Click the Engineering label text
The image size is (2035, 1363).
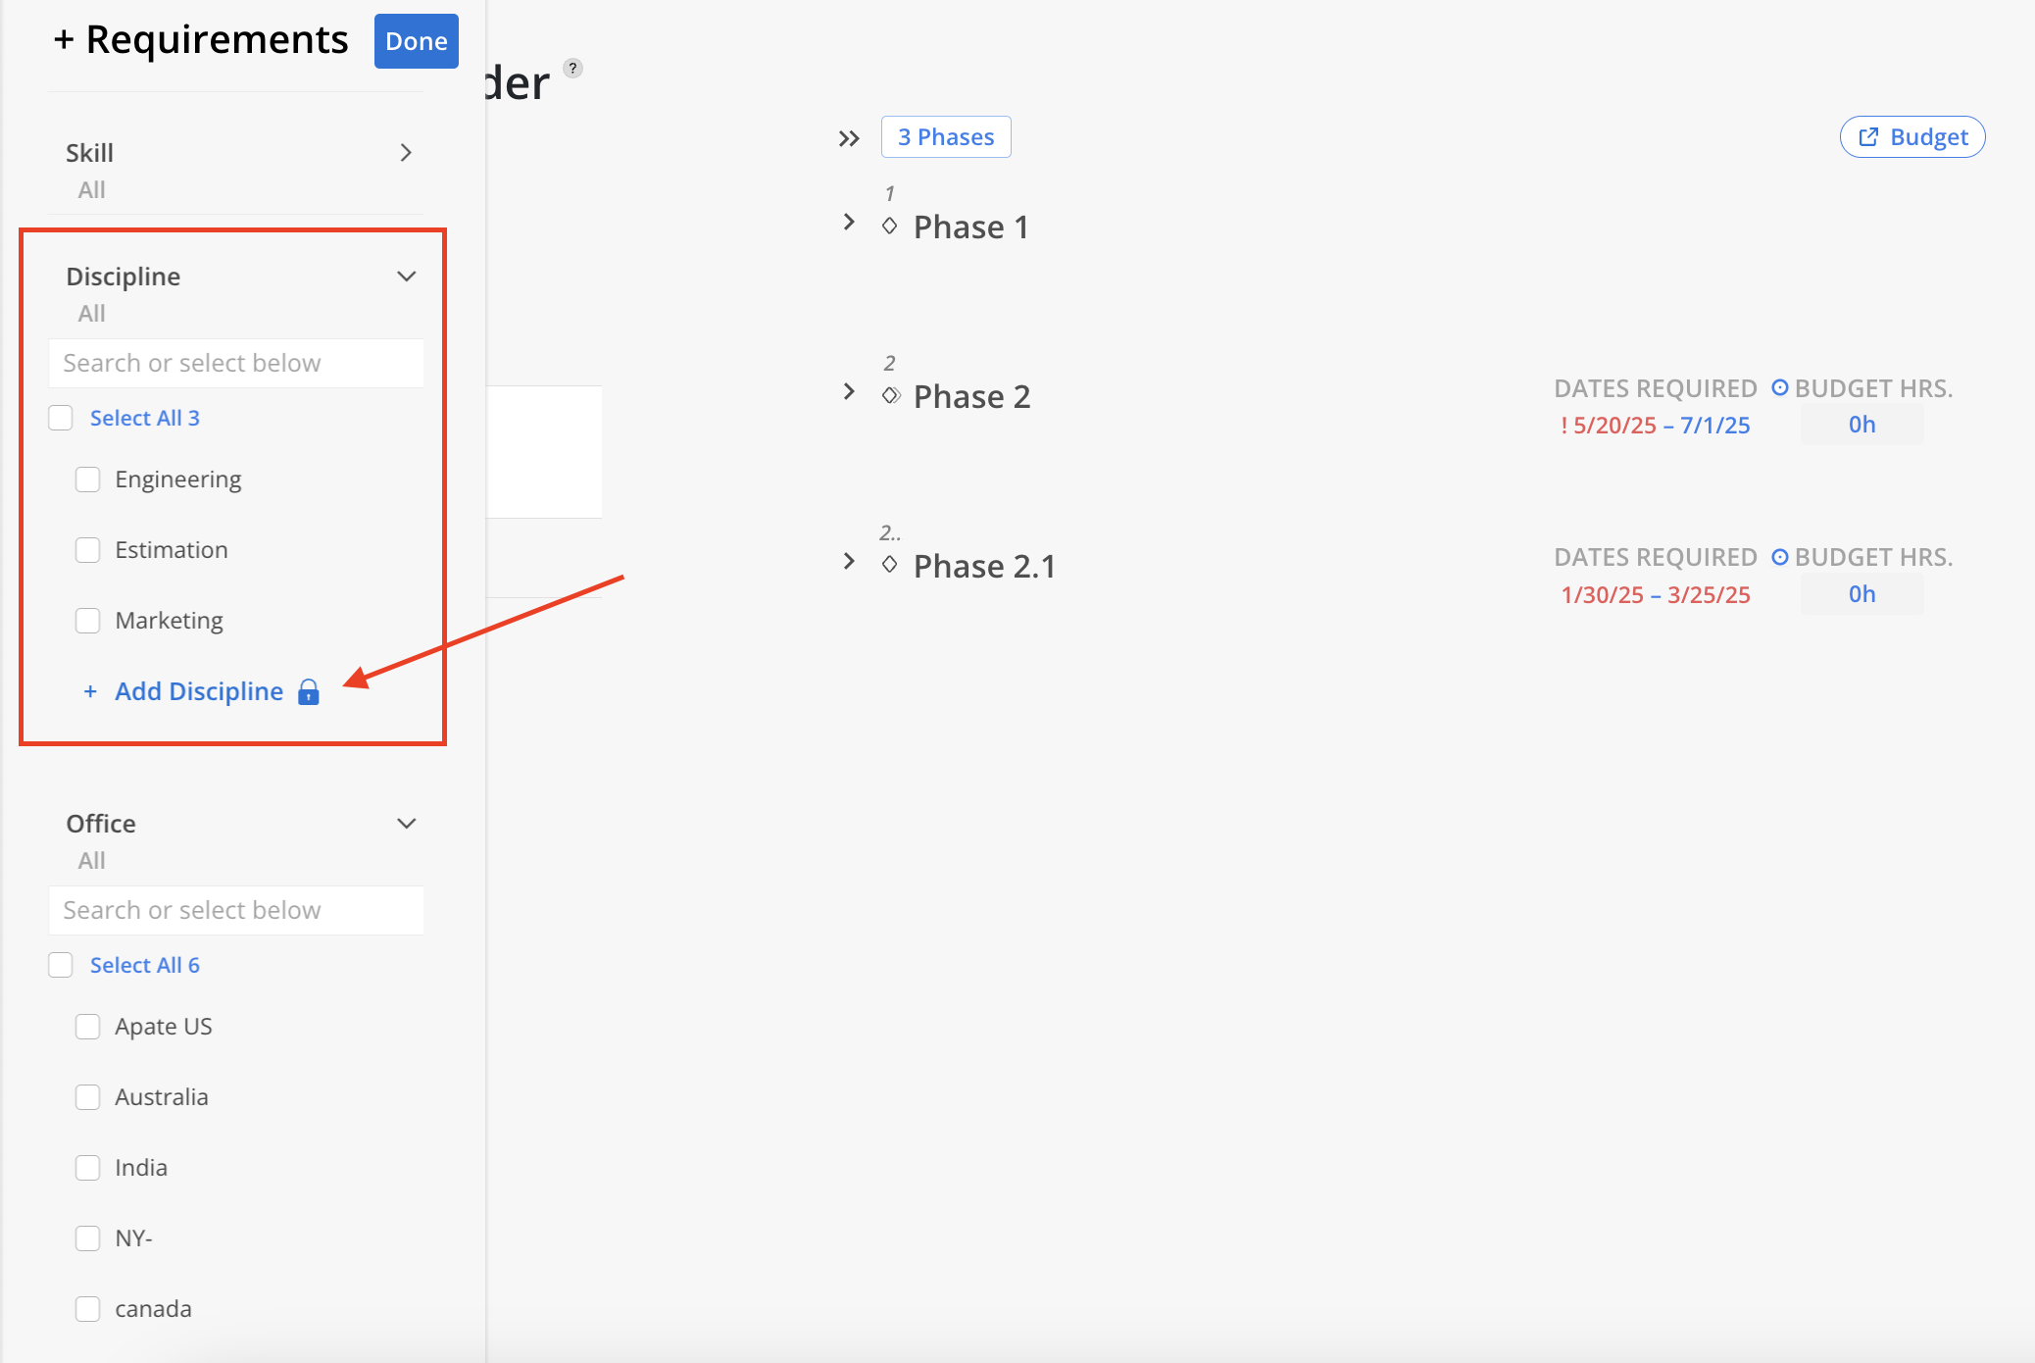click(x=178, y=480)
